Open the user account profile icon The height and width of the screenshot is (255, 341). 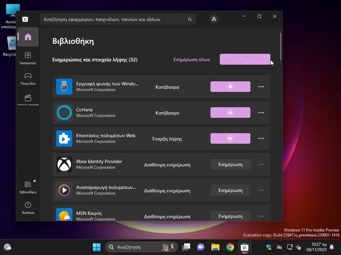tap(214, 19)
